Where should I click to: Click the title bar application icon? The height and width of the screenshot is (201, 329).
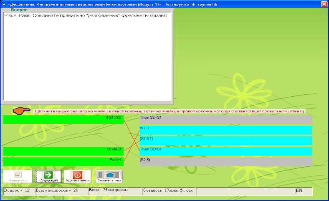pyautogui.click(x=4, y=4)
